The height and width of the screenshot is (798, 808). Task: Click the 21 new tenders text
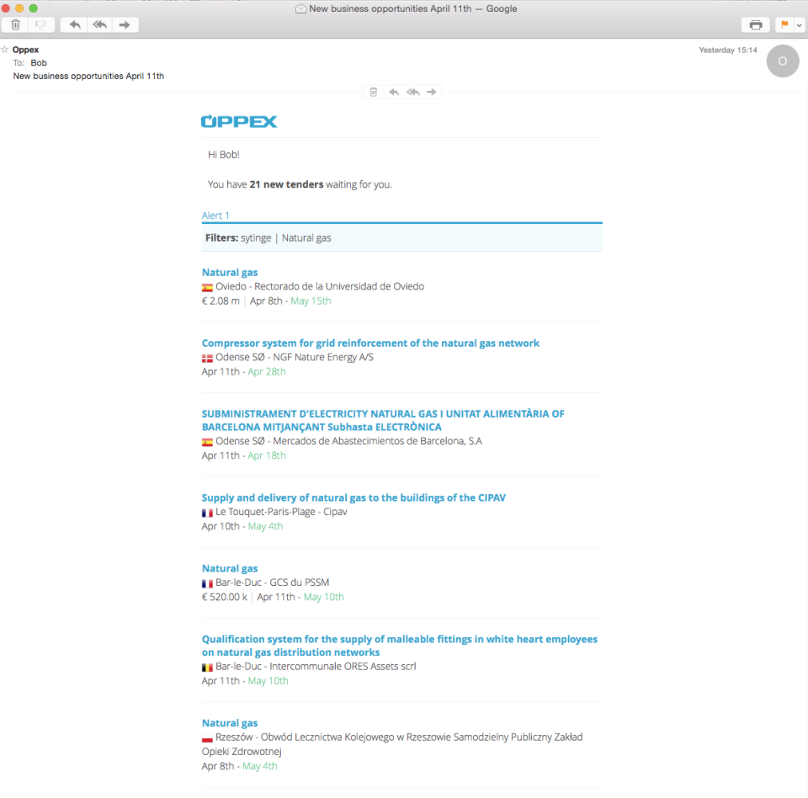tap(286, 184)
